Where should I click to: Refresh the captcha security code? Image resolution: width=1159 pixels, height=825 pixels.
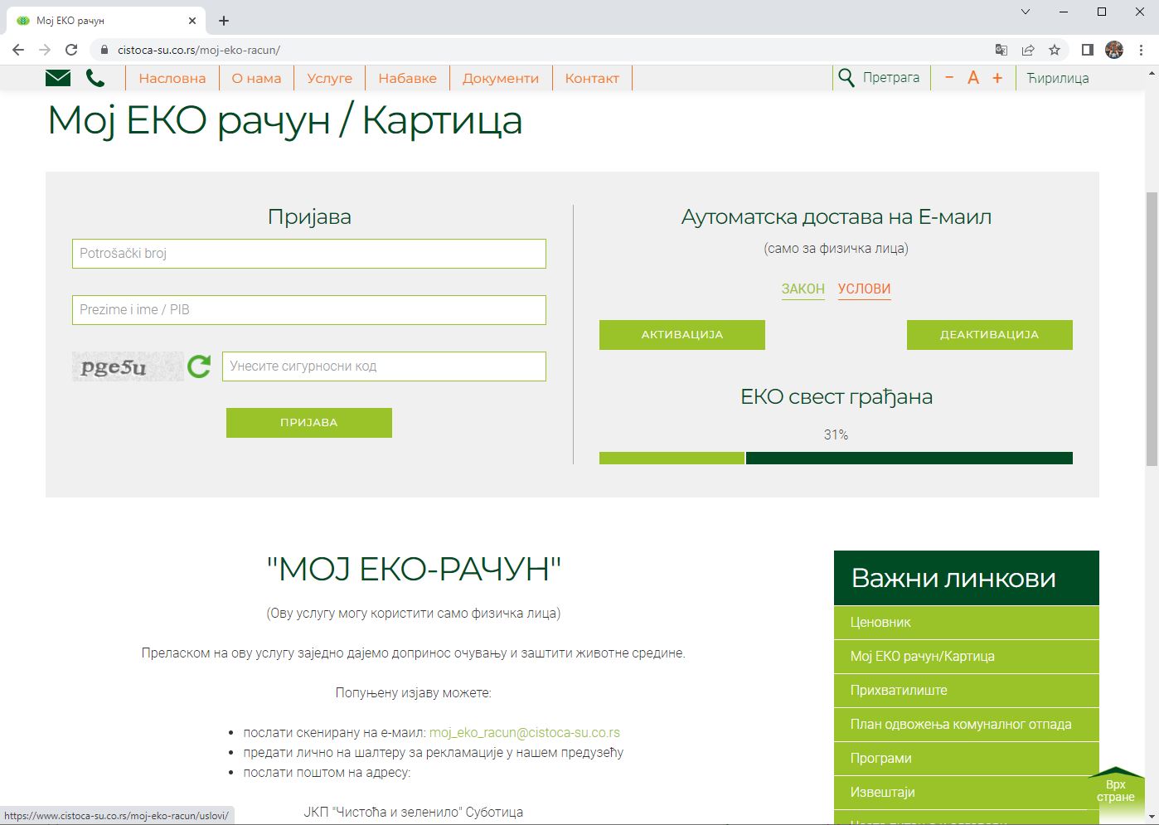click(x=199, y=366)
